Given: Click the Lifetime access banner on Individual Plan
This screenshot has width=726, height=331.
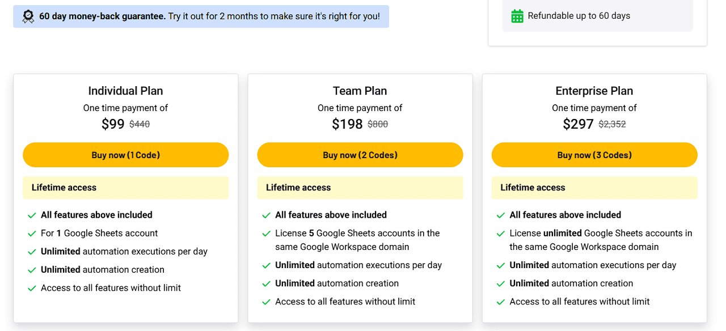Looking at the screenshot, I should 125,188.
